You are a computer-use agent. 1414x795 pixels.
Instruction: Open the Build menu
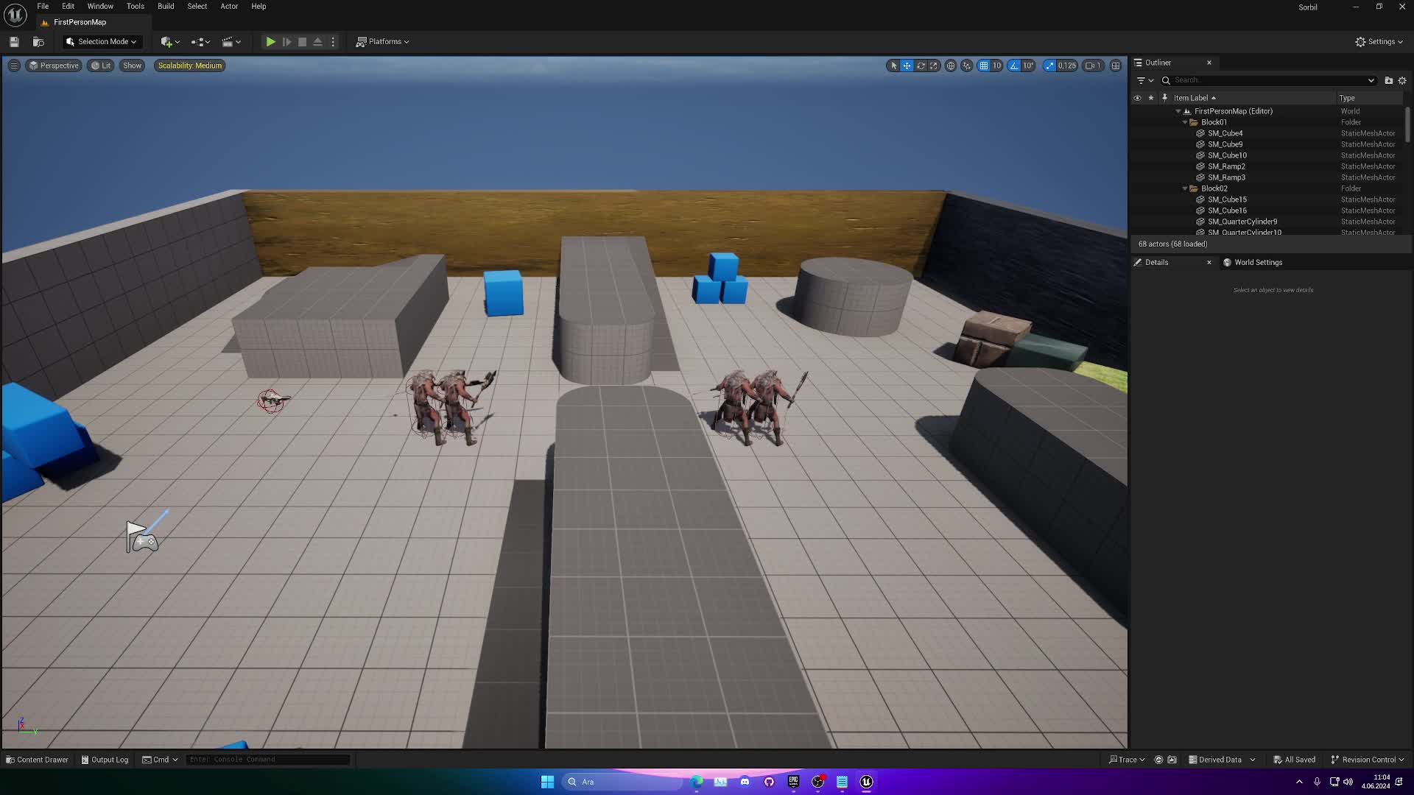166,6
